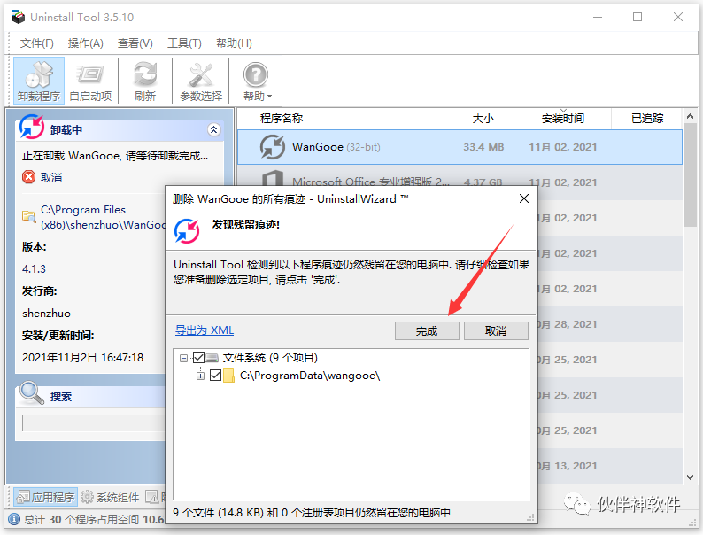Screen dimensions: 703x535
Task: Open the 查看(V) menu
Action: [x=135, y=43]
